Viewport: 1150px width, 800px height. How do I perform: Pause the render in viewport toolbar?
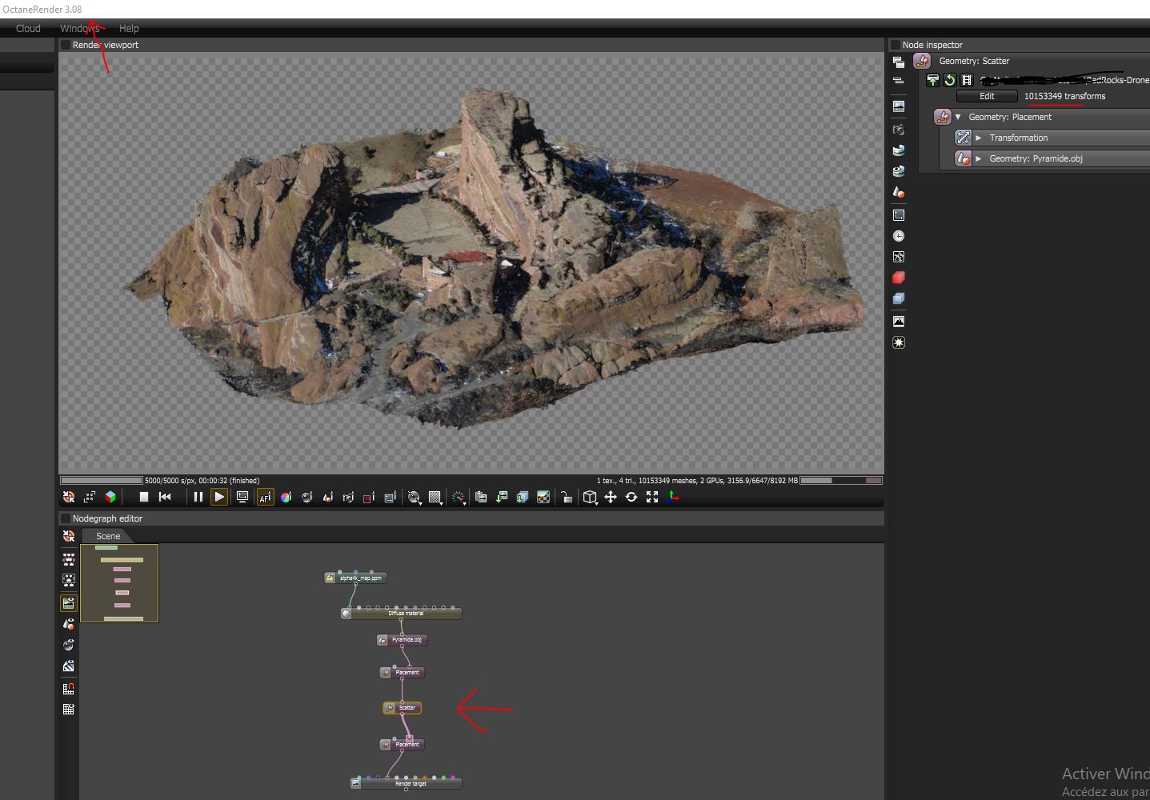198,497
